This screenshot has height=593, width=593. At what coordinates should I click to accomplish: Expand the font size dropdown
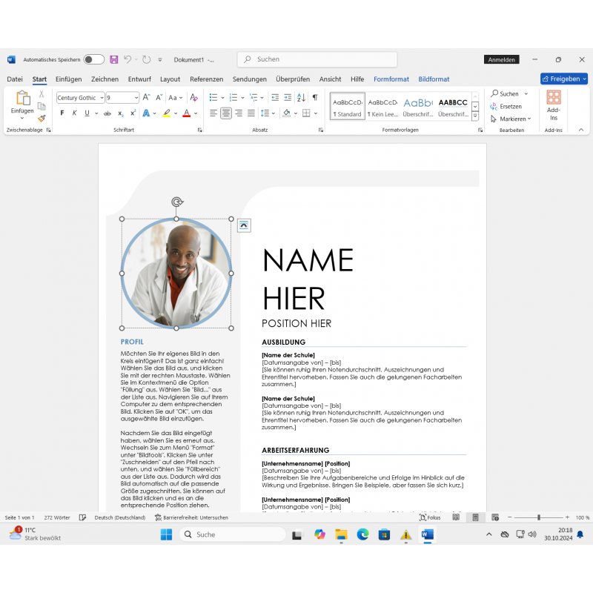coord(136,98)
